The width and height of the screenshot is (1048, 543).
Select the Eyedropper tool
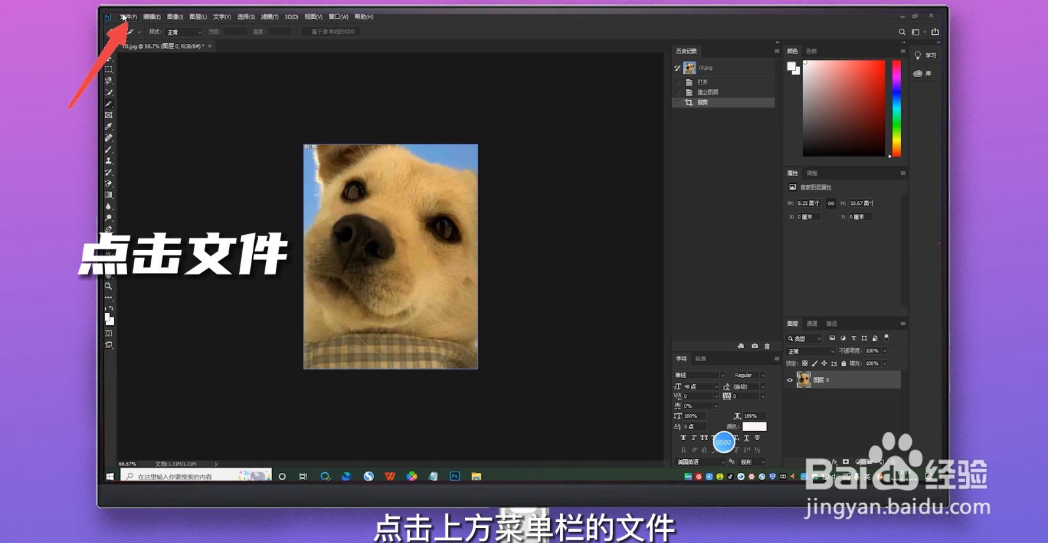[109, 126]
